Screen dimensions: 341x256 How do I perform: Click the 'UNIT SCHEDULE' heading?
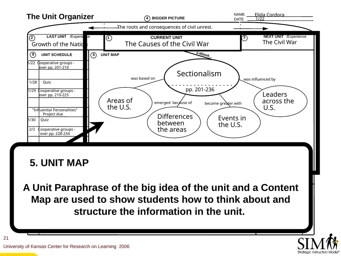click(57, 55)
